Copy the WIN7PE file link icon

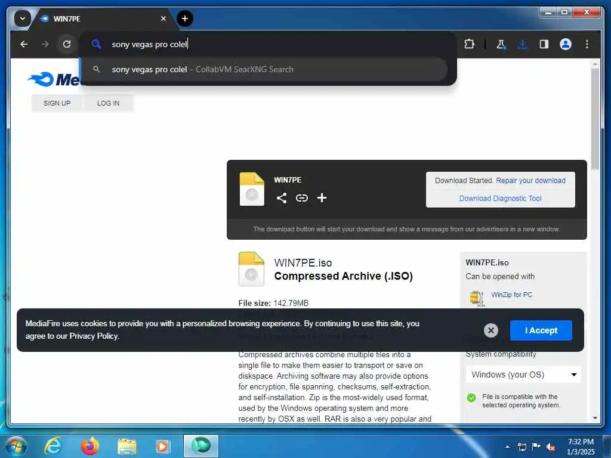(x=301, y=198)
